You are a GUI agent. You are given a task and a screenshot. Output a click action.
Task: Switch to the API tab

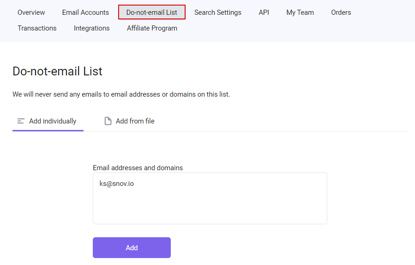coord(264,12)
